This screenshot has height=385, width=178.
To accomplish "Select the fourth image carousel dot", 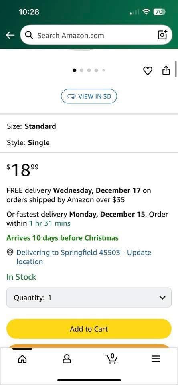I will (x=97, y=70).
